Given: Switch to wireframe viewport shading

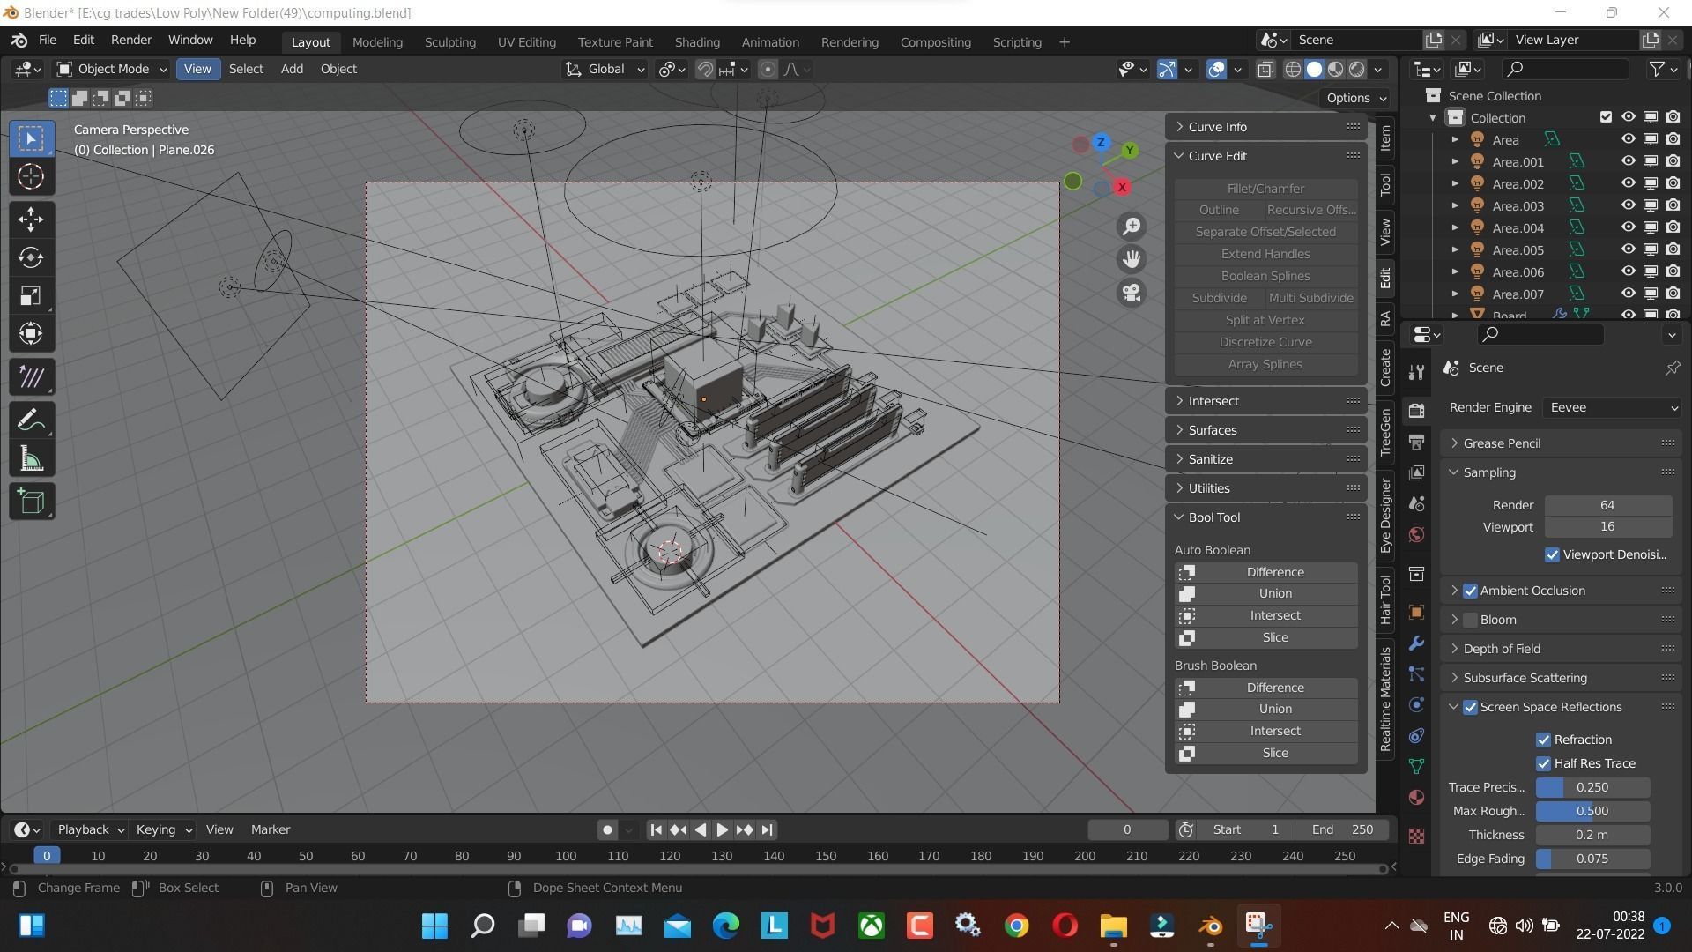Looking at the screenshot, I should point(1293,70).
